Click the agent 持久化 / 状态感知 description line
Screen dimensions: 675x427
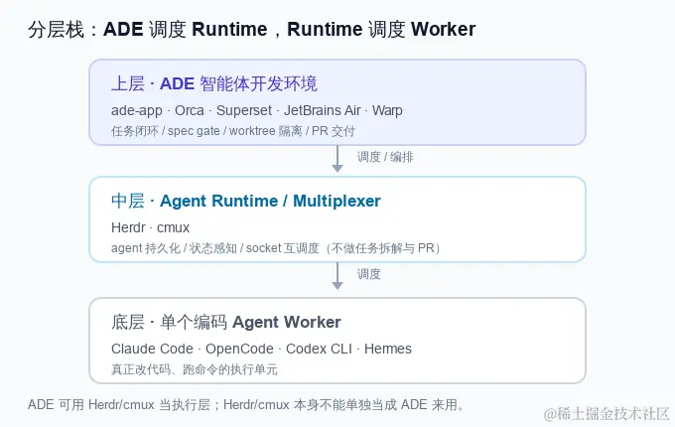point(277,248)
